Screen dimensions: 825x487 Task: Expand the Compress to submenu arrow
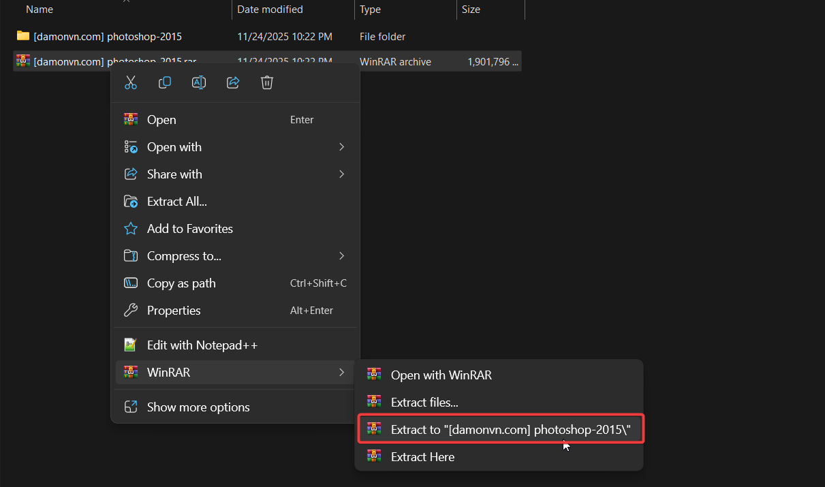point(342,255)
